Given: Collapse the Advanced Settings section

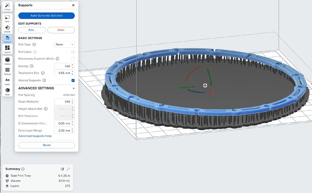Looking at the screenshot, I should pos(74,88).
